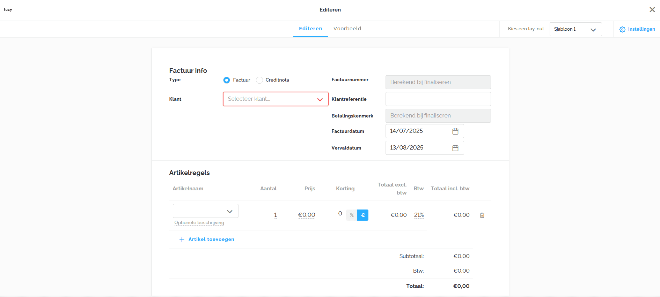Viewport: 660px width, 297px height.
Task: Edit the Aantal value 1
Action: pos(276,215)
